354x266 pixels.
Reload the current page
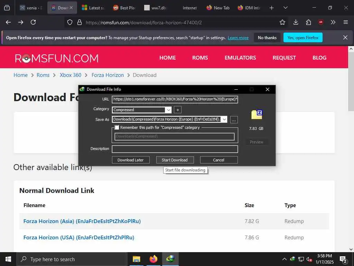tap(33, 22)
